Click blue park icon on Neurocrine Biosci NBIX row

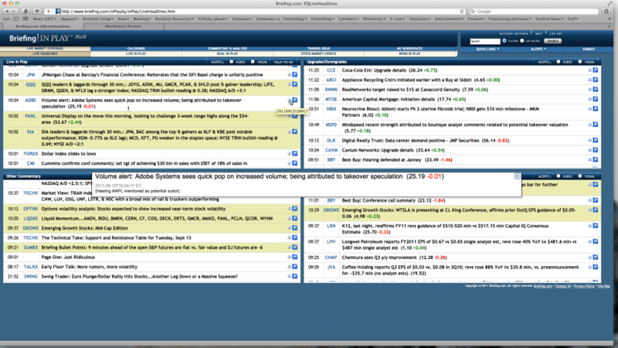tap(596, 109)
